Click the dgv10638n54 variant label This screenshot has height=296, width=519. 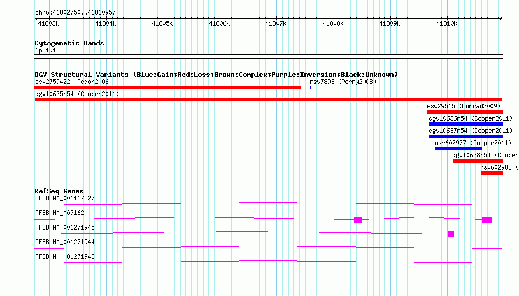485,155
